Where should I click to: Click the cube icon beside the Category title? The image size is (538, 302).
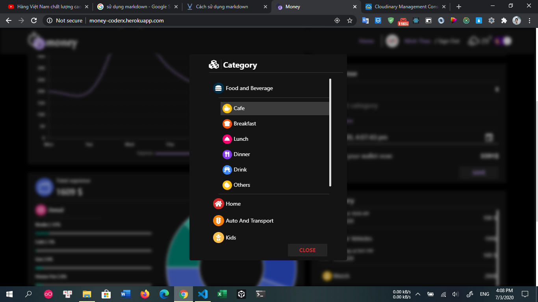click(x=213, y=64)
